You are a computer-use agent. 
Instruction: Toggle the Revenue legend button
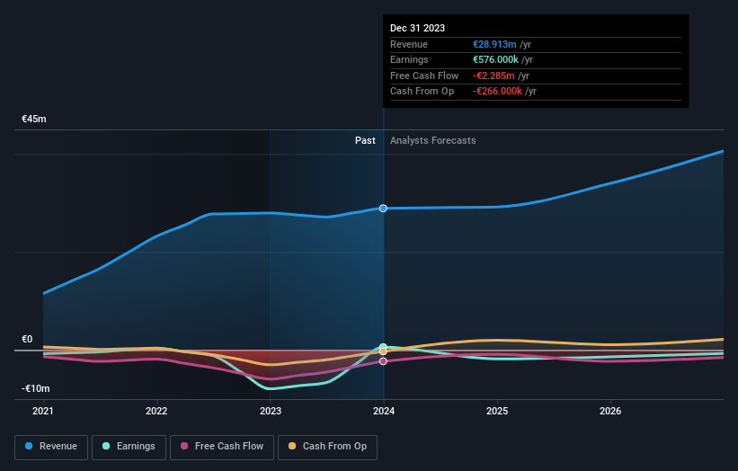(51, 447)
